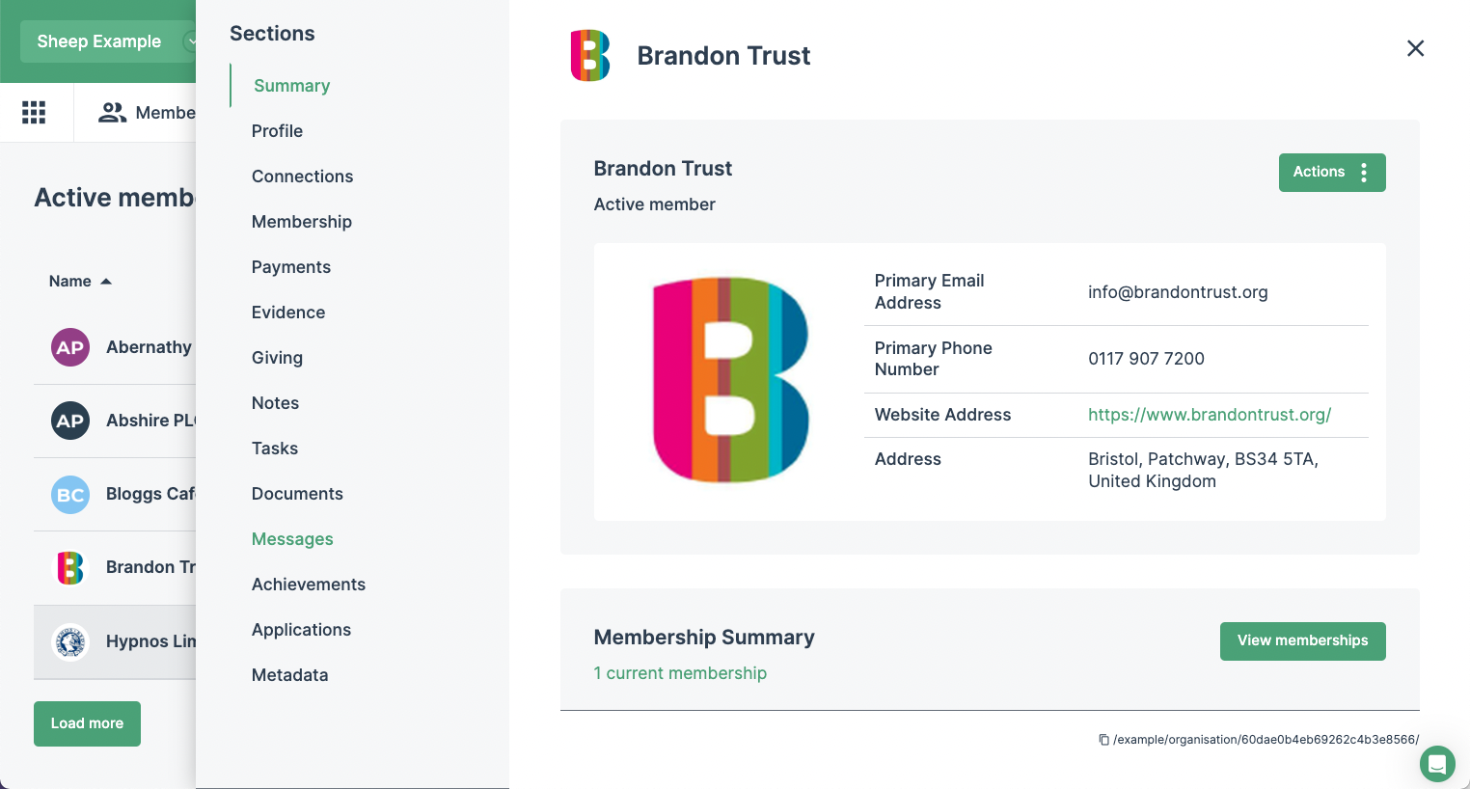Copy the organisation path via copy icon
This screenshot has width=1470, height=789.
point(1103,740)
